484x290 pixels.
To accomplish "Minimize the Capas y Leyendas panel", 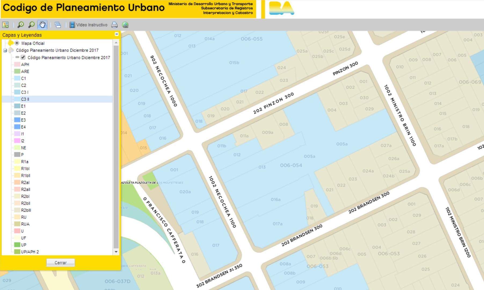I will pos(117,34).
